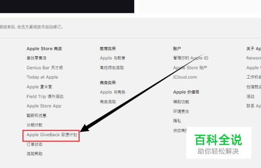Screen dimensions: 261x168
Task: Open 管理你的 Apple ID link
Action: (190, 58)
